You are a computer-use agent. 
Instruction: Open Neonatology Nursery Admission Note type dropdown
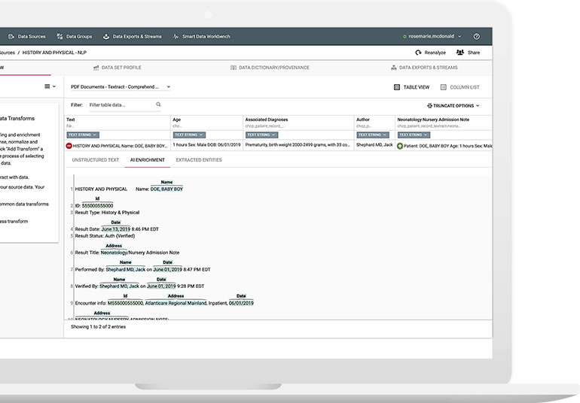[414, 135]
